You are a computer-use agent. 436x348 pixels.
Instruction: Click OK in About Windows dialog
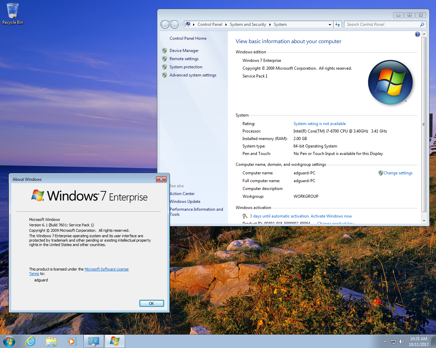[152, 303]
